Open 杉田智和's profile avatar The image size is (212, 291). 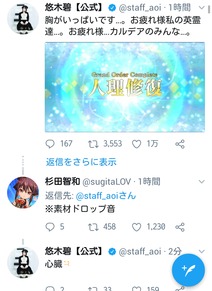23,192
